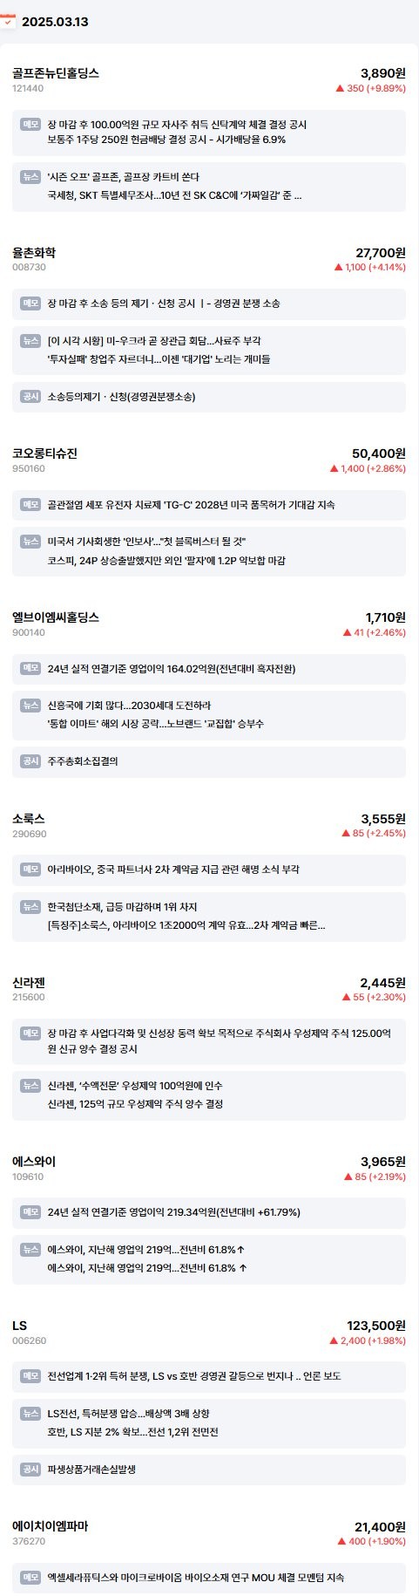Click the calendar icon beside 2025.03.13

(x=8, y=21)
